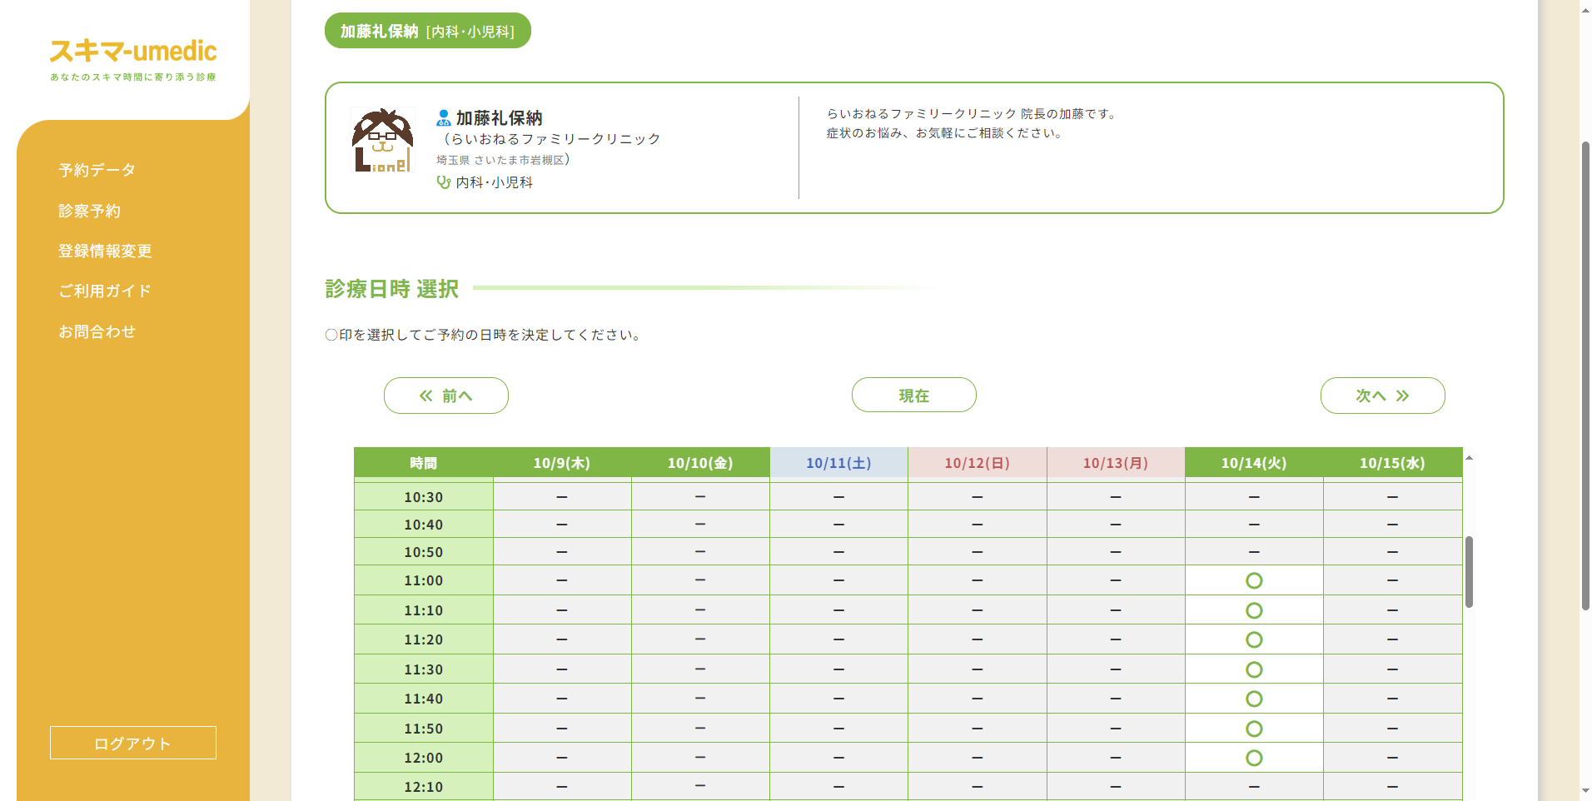Select the 11:30 circle for 10/14
1592x801 pixels.
coord(1254,669)
